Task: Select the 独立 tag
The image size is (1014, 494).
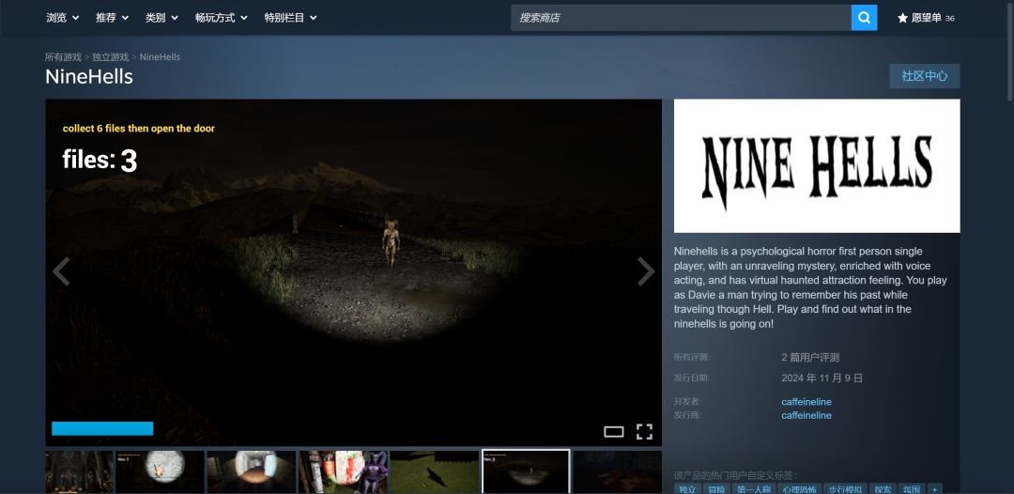Action: [x=686, y=488]
